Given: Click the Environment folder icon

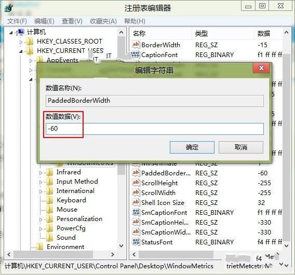Looking at the screenshot, I should coord(39,246).
